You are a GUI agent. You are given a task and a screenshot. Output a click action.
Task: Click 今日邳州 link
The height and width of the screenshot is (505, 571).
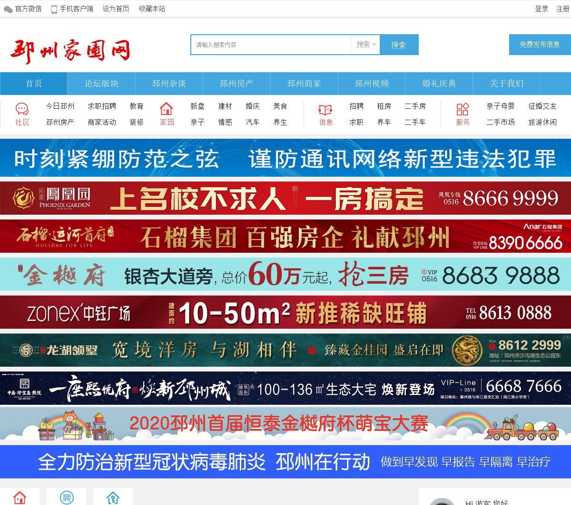click(x=60, y=106)
